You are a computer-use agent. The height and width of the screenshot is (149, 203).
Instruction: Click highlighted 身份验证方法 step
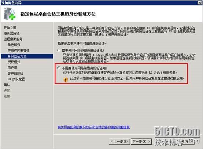(x=27, y=56)
